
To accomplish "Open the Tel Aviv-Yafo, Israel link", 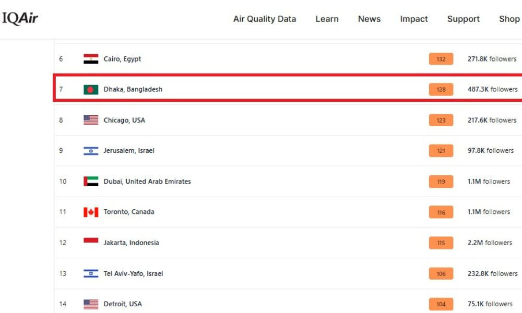I will coord(133,273).
